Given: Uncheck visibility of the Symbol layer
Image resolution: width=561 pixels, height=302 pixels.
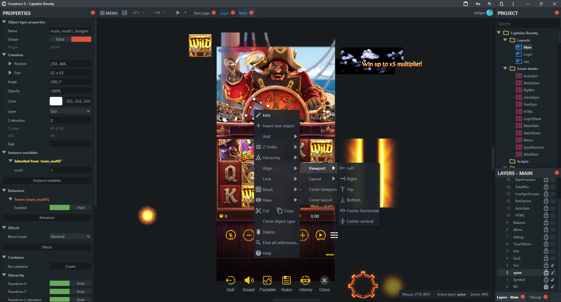Looking at the screenshot, I should (x=553, y=280).
